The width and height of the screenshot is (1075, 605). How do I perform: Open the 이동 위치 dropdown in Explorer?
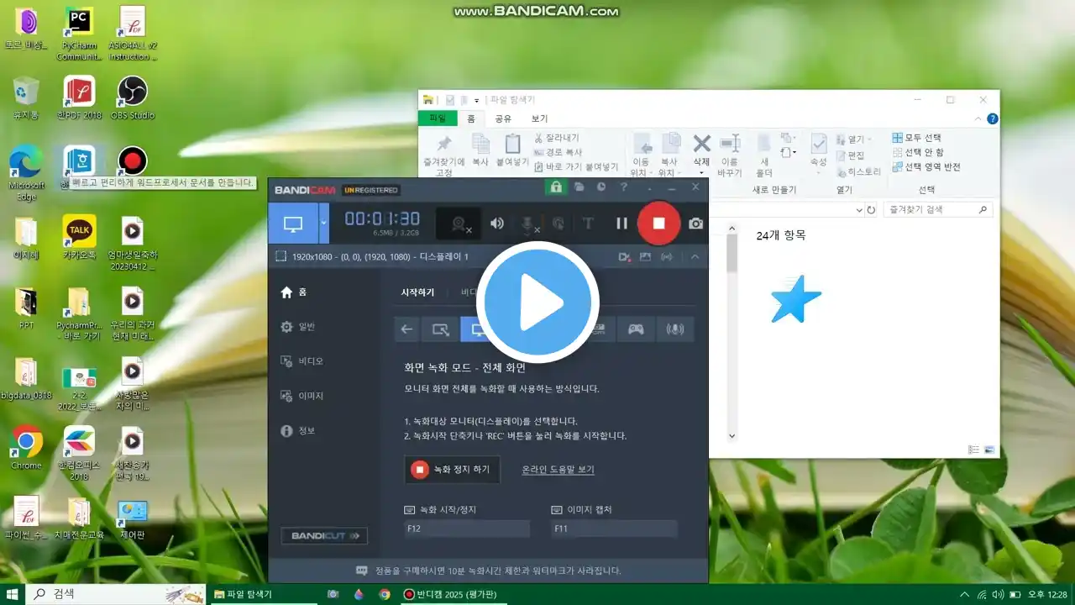coord(641,155)
